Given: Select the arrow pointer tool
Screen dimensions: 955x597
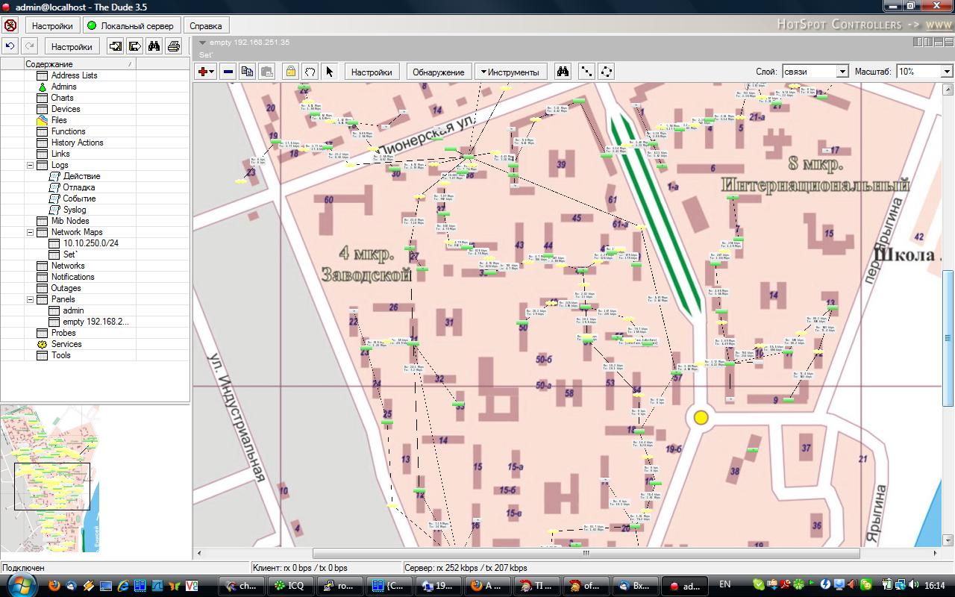Looking at the screenshot, I should point(330,72).
